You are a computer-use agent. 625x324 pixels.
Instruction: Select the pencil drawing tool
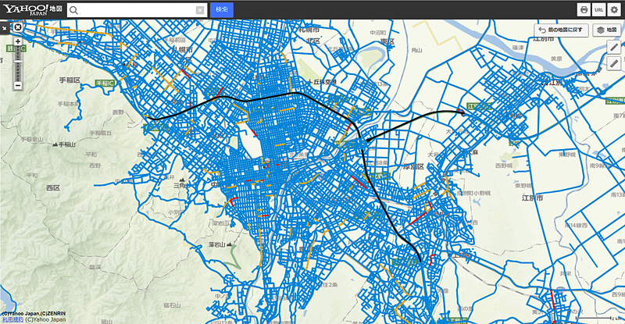(x=614, y=47)
